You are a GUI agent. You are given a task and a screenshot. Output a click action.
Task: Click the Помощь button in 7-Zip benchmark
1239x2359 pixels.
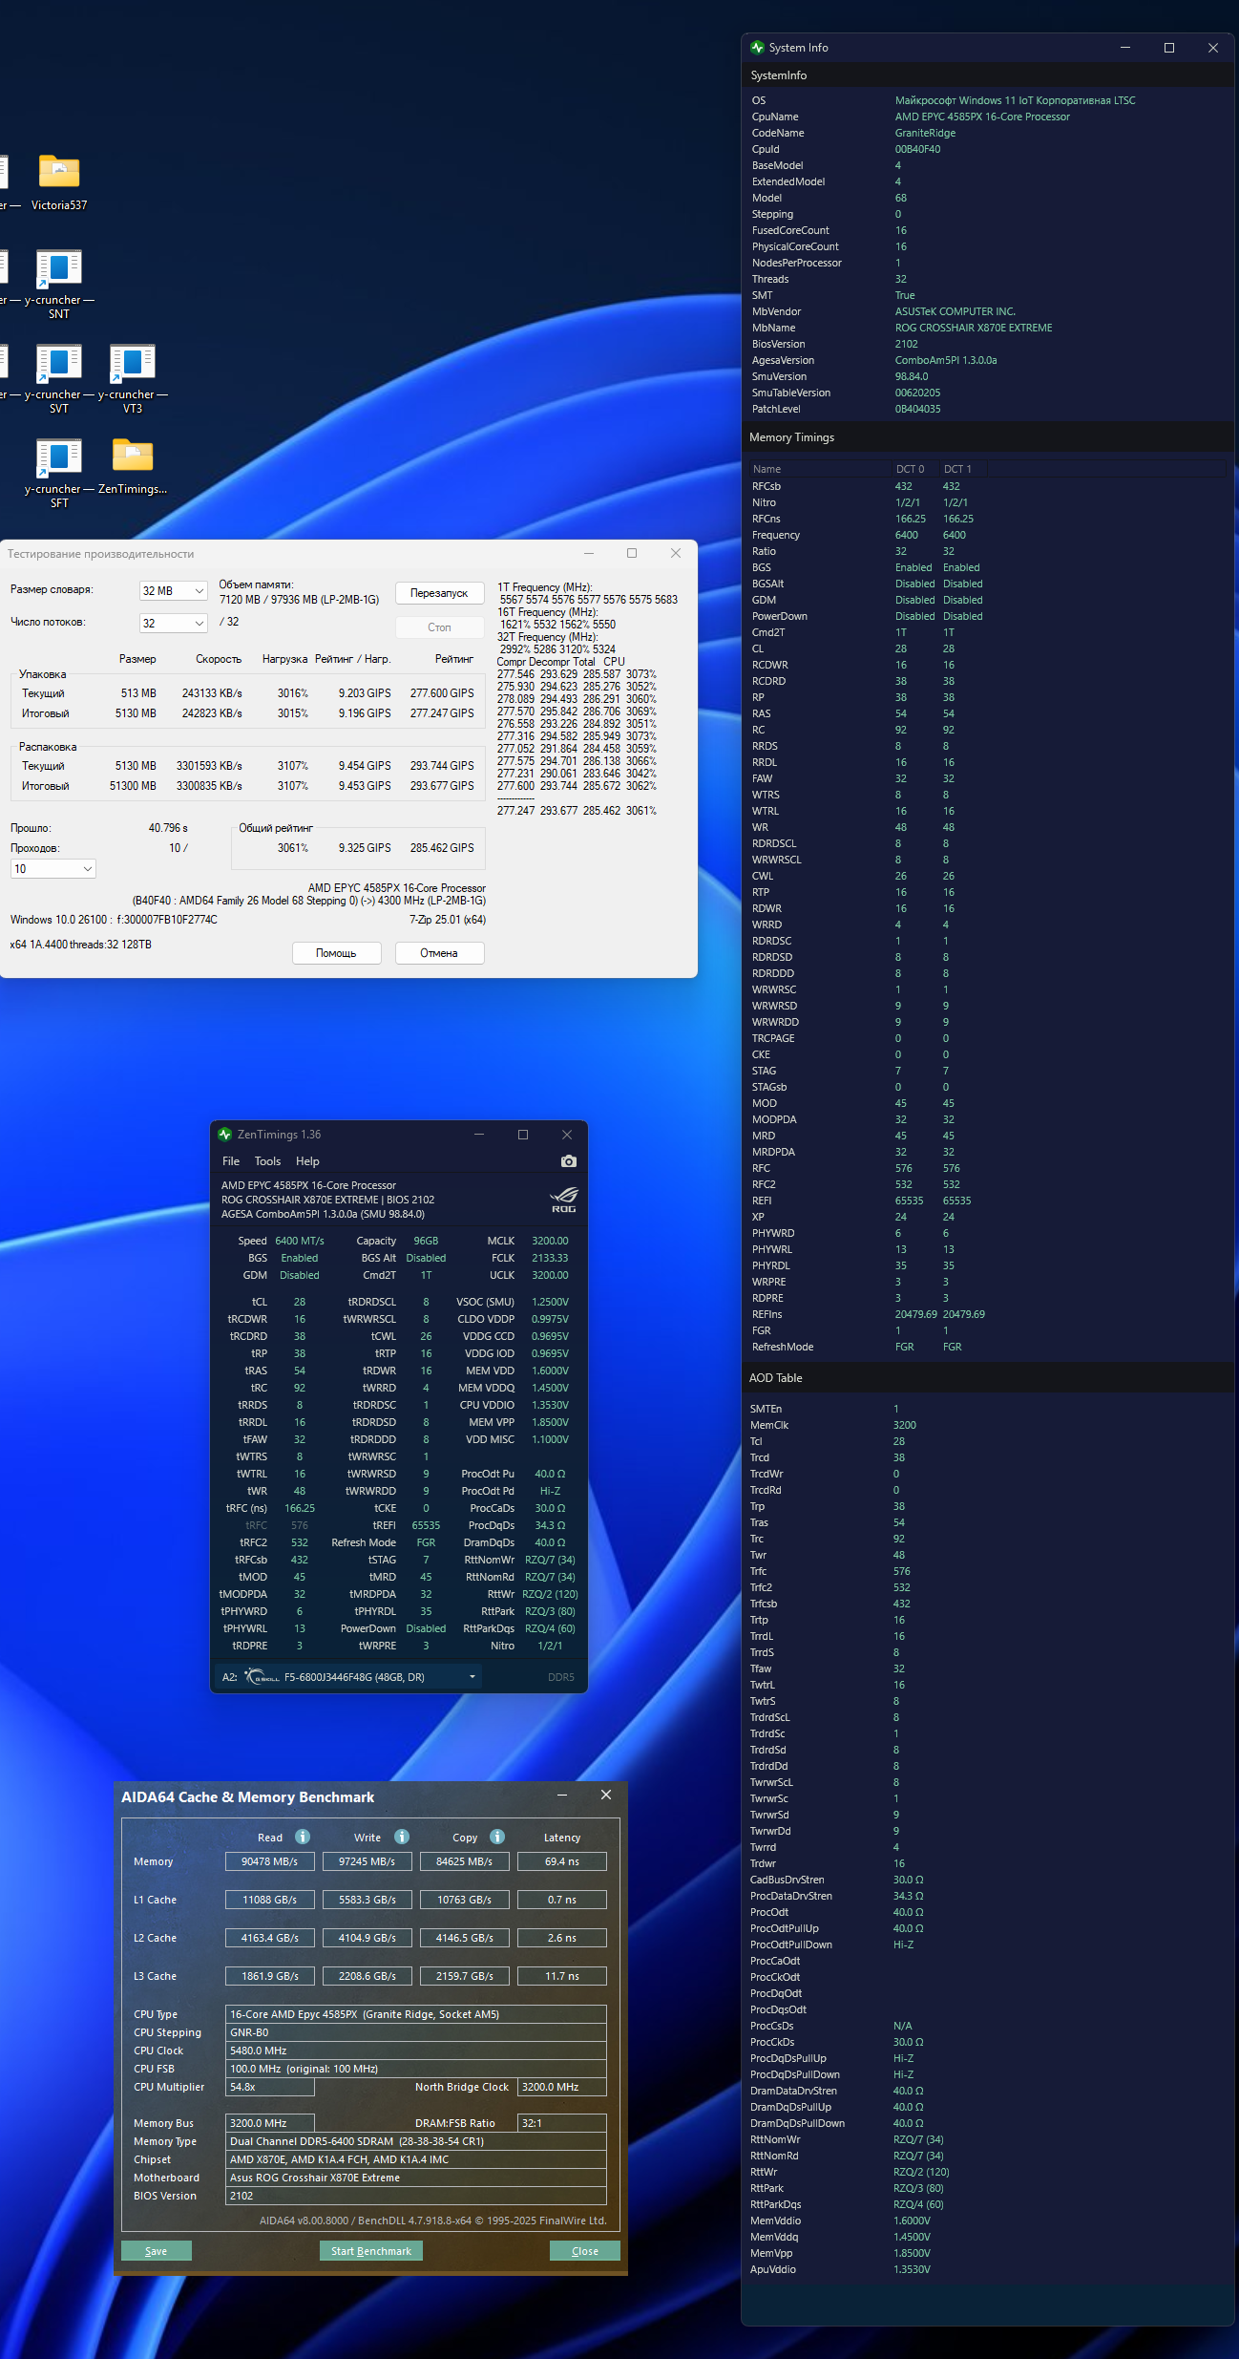click(x=336, y=953)
